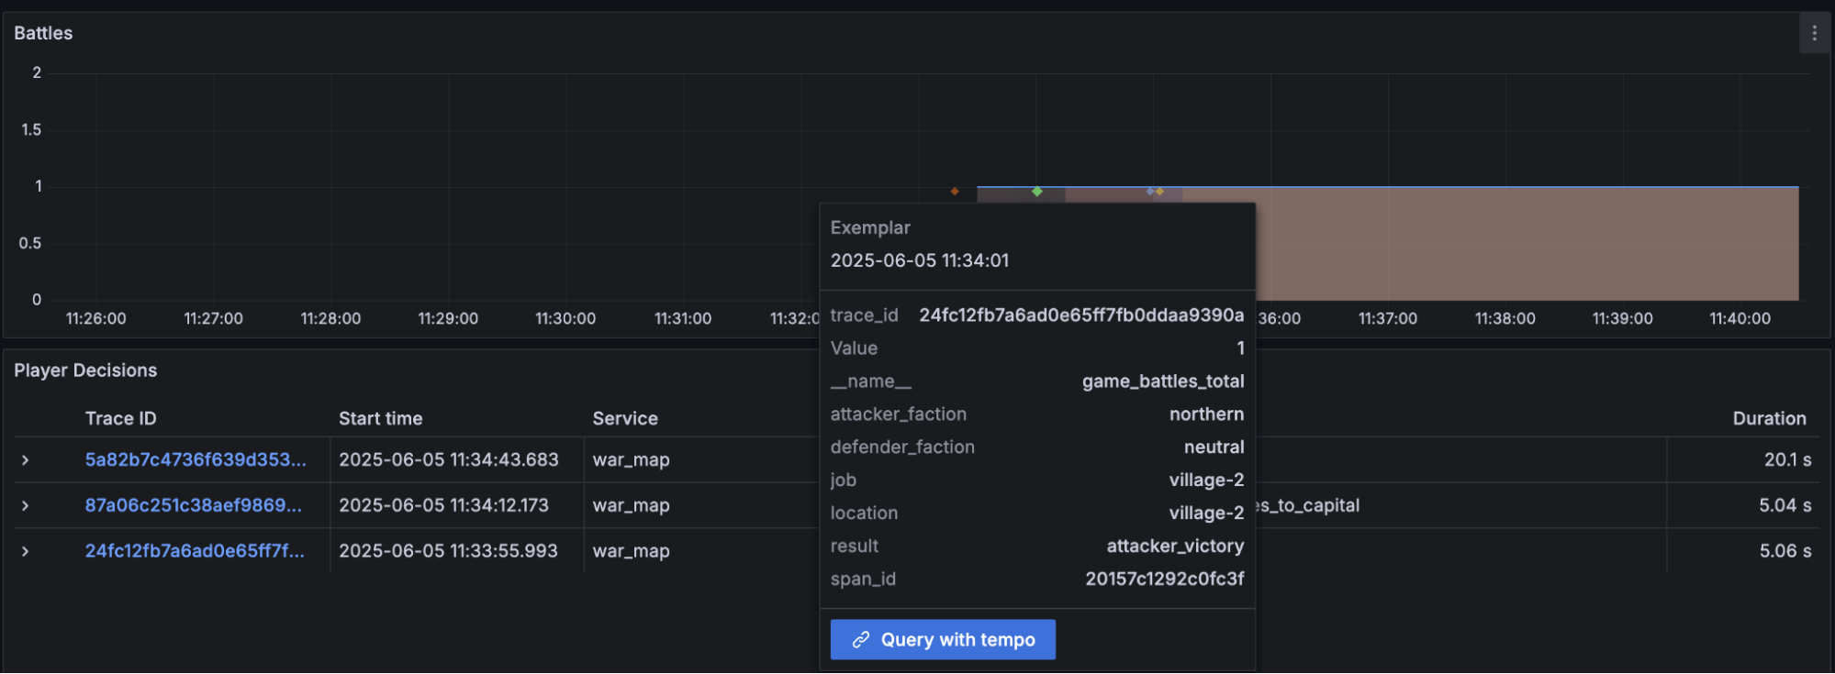Click the location value village-2
Screen dimensions: 1835x674
(1206, 513)
